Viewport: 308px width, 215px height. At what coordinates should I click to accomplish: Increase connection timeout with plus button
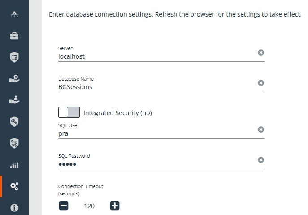pyautogui.click(x=115, y=206)
